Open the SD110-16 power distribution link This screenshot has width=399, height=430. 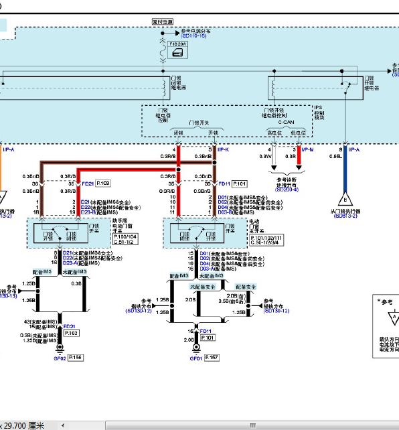(x=193, y=36)
